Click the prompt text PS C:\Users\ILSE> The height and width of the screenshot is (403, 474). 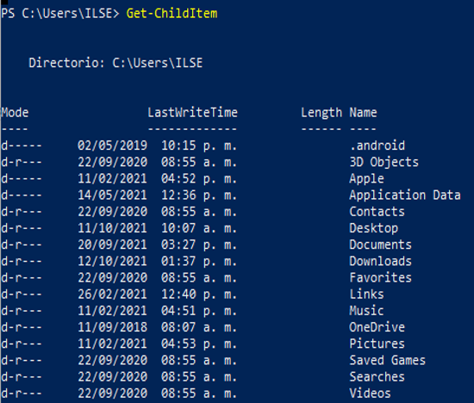point(60,14)
